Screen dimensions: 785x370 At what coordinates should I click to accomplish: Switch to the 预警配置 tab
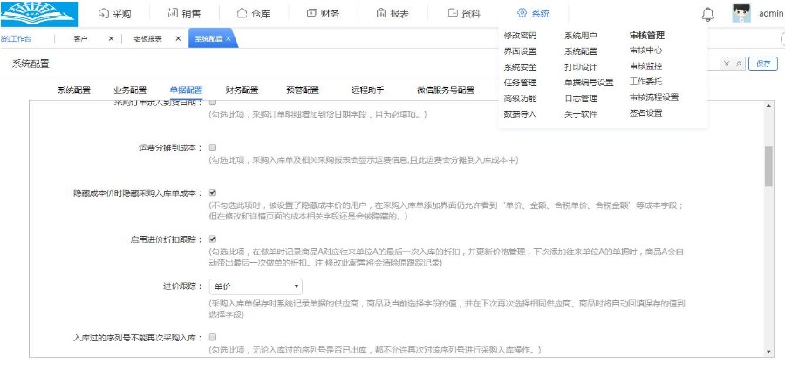302,91
